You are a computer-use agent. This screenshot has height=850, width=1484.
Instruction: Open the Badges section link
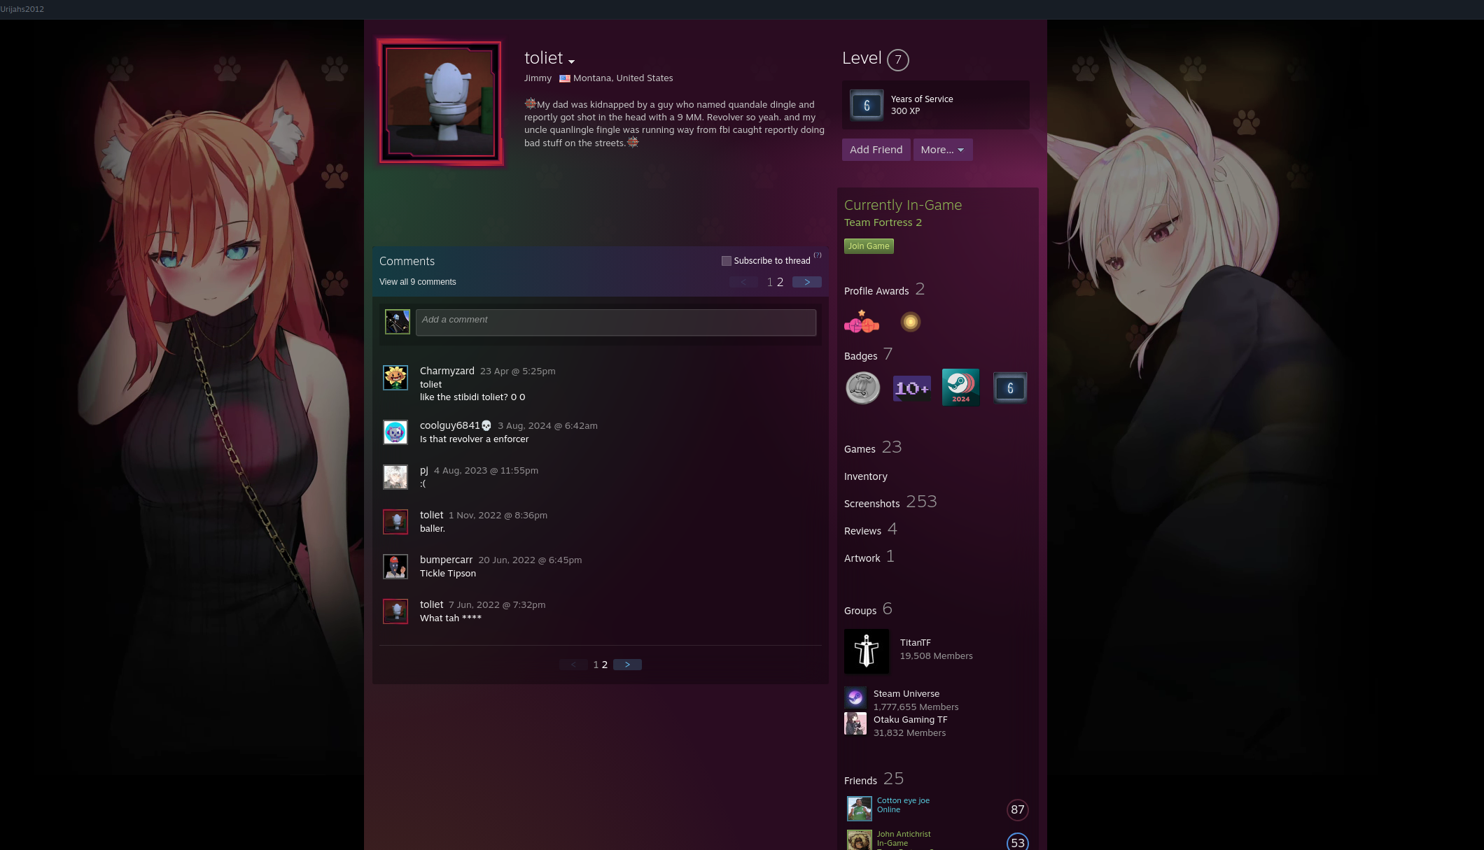[868, 355]
